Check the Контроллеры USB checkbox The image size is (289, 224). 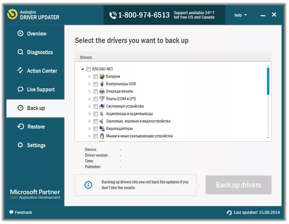click(x=96, y=84)
